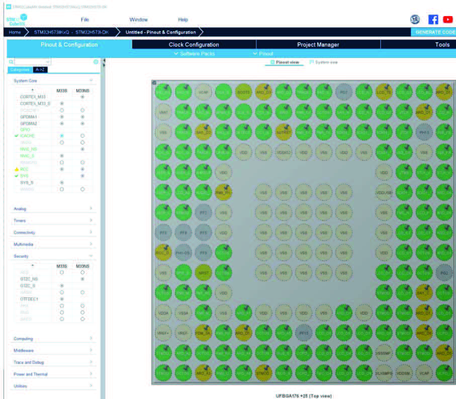Click the STM32H573IIKxQ breadcrumb
This screenshot has height=399, width=456.
pyautogui.click(x=71, y=32)
